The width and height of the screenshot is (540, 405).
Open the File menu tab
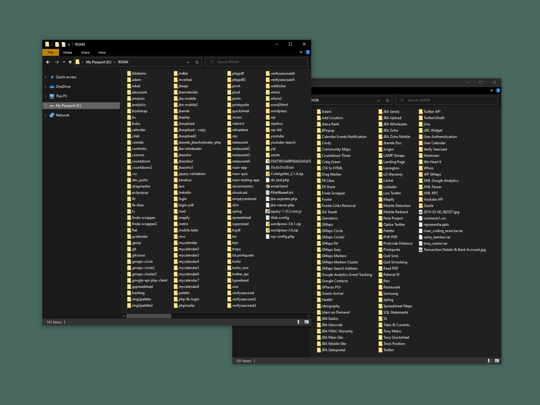click(x=51, y=52)
